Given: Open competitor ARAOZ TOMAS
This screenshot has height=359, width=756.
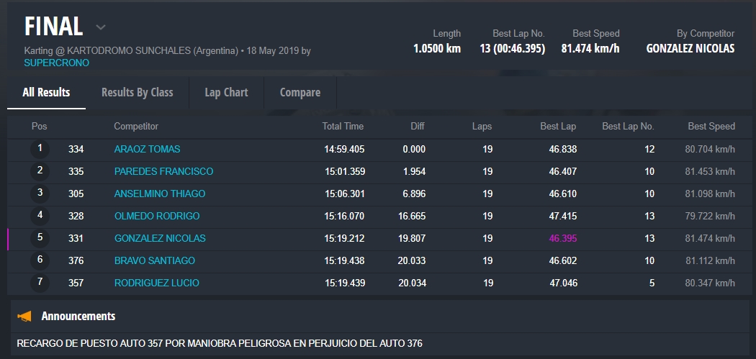Looking at the screenshot, I should [x=147, y=149].
